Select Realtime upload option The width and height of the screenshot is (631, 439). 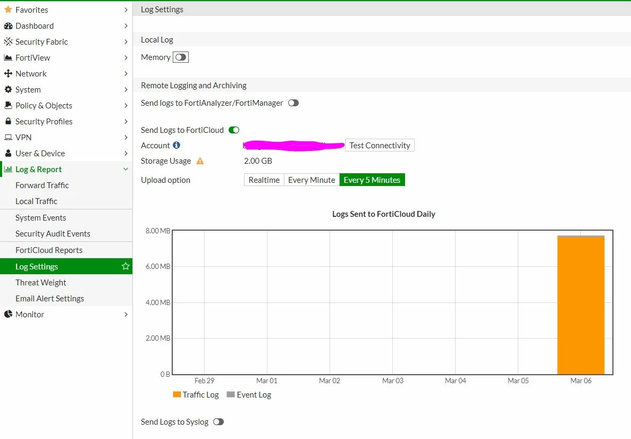[x=264, y=180]
